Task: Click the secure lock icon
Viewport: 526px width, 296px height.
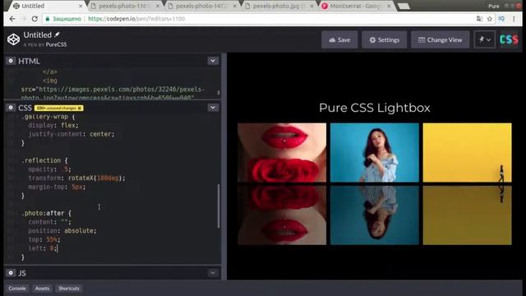Action: tap(48, 19)
